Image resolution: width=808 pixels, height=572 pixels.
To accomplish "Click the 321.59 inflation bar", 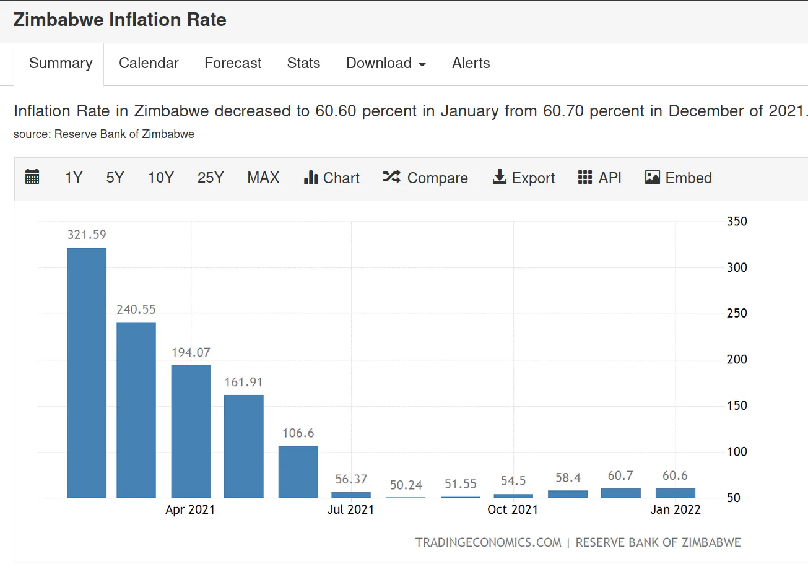I will click(x=87, y=373).
